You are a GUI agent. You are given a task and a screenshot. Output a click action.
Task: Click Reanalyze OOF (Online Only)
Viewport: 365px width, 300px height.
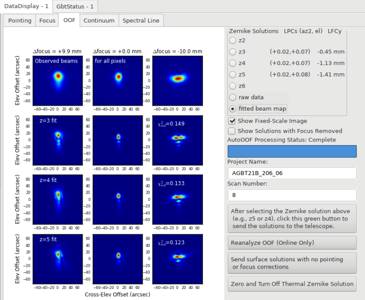tap(292, 243)
